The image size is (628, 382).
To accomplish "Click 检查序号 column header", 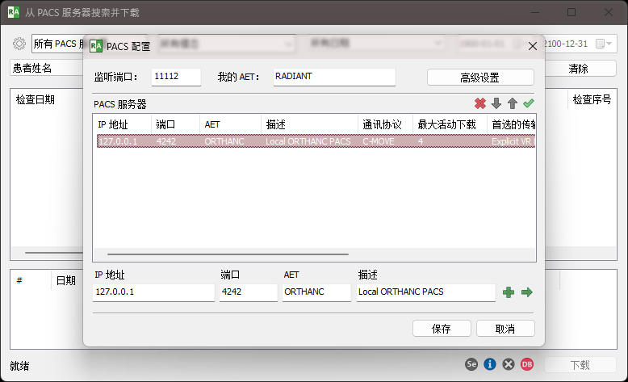I will (x=592, y=99).
